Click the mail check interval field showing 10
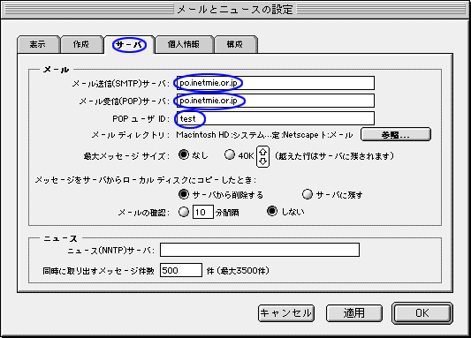This screenshot has width=471, height=338. 202,212
